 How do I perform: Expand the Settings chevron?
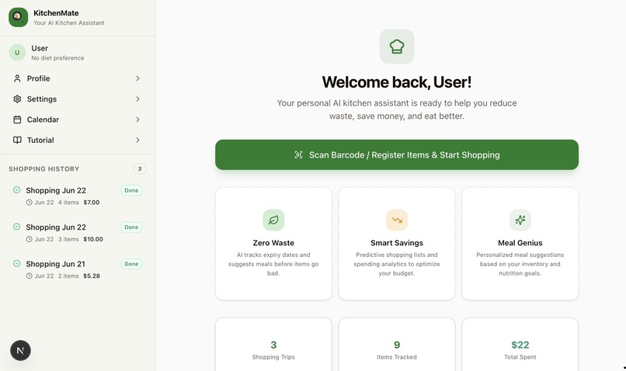pos(137,99)
